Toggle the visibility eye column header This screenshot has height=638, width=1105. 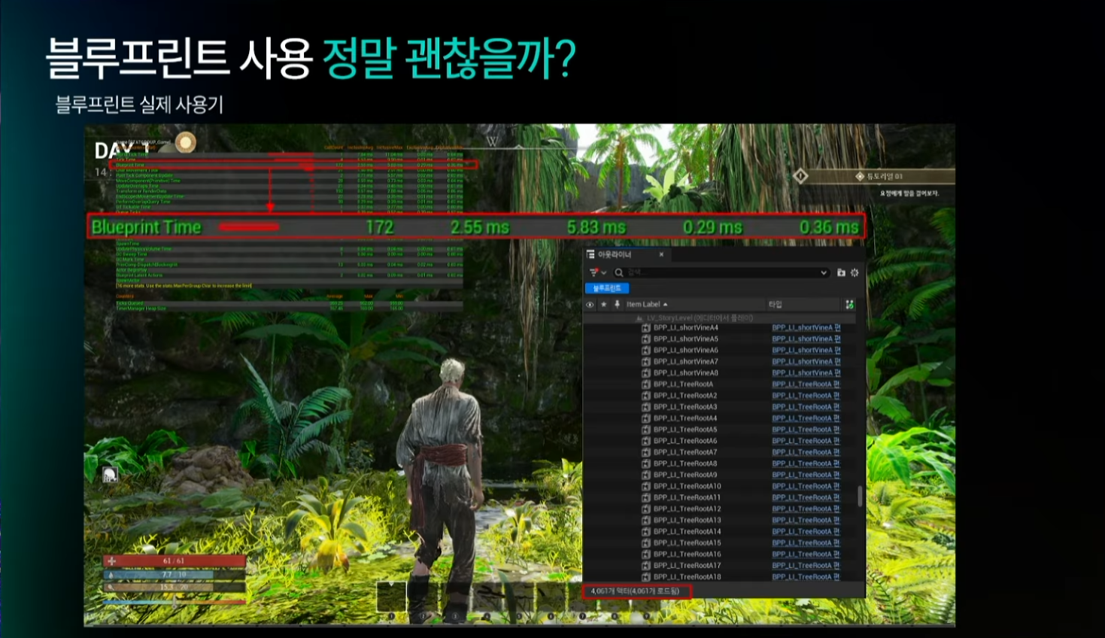[x=590, y=305]
